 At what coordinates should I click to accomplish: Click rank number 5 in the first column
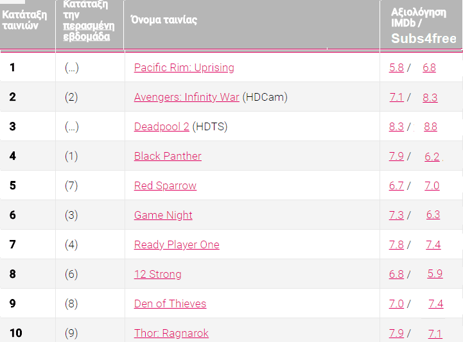tap(13, 185)
